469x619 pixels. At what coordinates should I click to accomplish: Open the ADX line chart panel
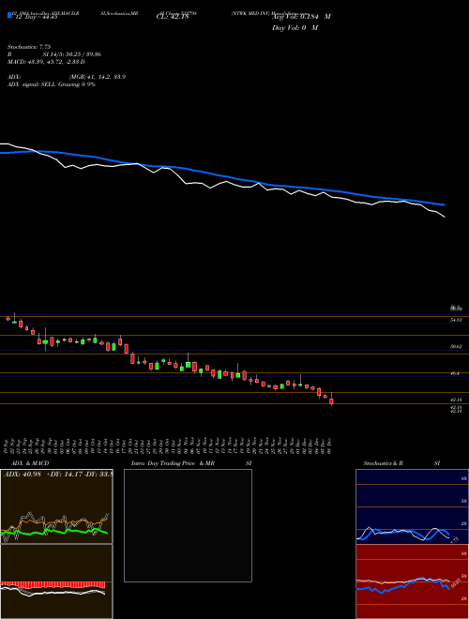[56, 506]
